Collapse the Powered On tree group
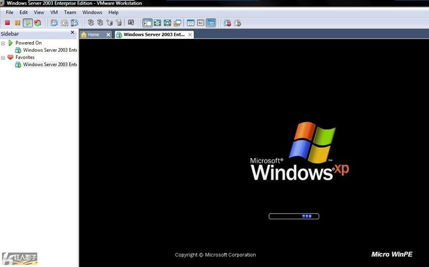Image resolution: width=429 pixels, height=267 pixels. (3, 44)
